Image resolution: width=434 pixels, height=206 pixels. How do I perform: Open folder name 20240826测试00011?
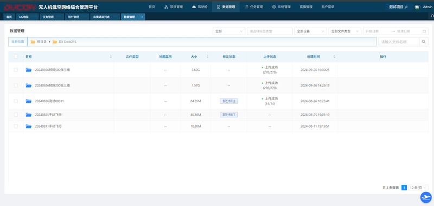(49, 101)
